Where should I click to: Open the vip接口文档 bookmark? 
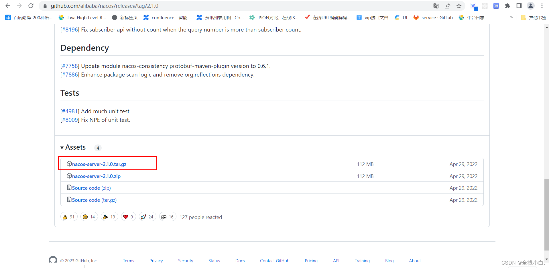click(x=372, y=17)
